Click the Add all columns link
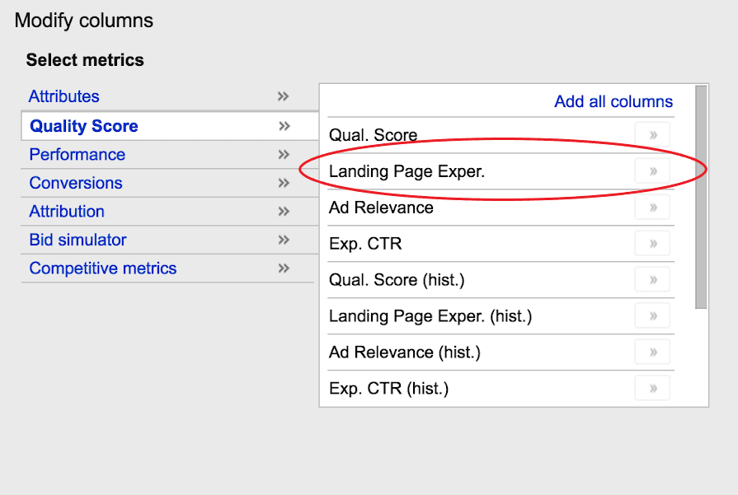This screenshot has width=738, height=495. (x=613, y=100)
